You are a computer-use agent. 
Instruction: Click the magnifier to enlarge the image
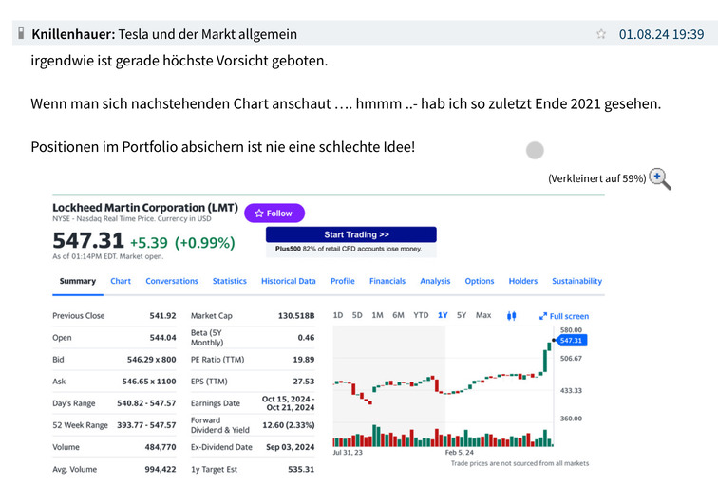point(660,178)
